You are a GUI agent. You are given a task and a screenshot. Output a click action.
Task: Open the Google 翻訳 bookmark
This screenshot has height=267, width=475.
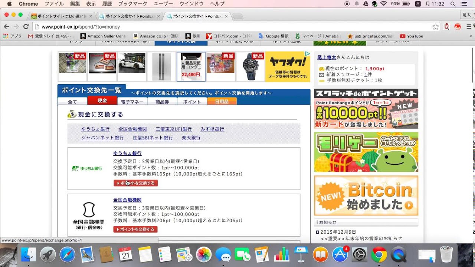pyautogui.click(x=273, y=36)
